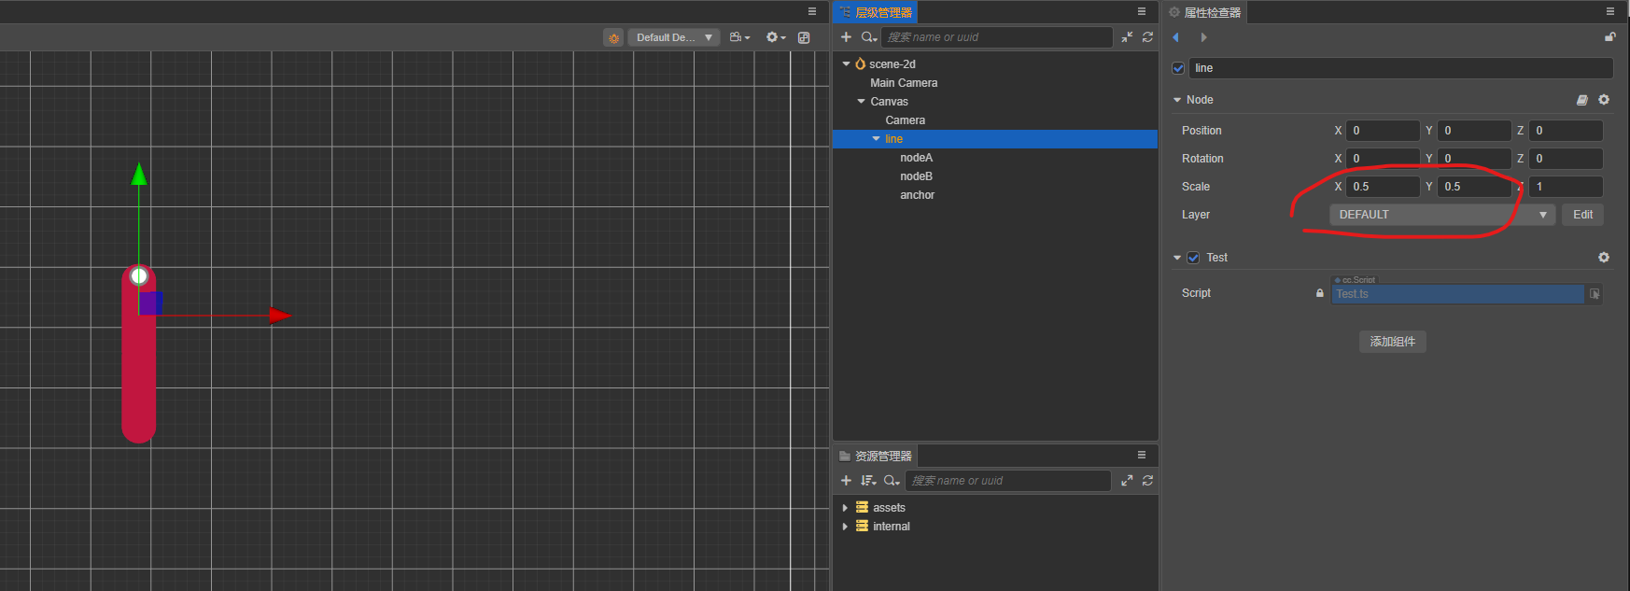
Task: Switch to the 属性检查器 inspector tab
Action: click(1205, 12)
